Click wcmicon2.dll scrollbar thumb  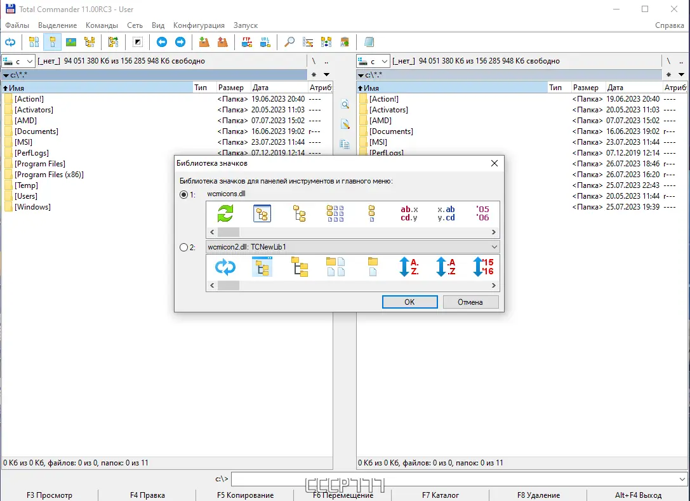click(x=229, y=286)
